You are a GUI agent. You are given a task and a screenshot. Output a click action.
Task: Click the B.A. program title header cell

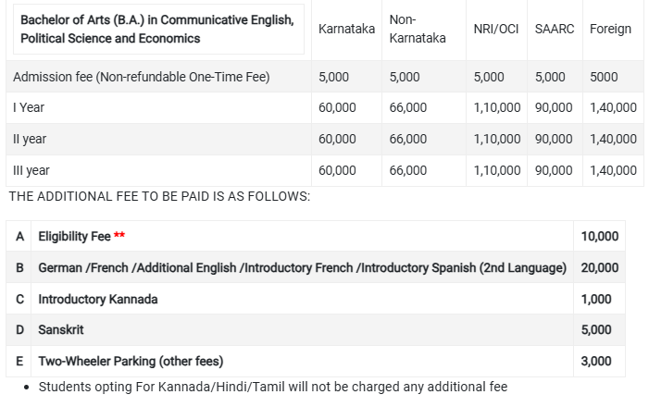(157, 30)
